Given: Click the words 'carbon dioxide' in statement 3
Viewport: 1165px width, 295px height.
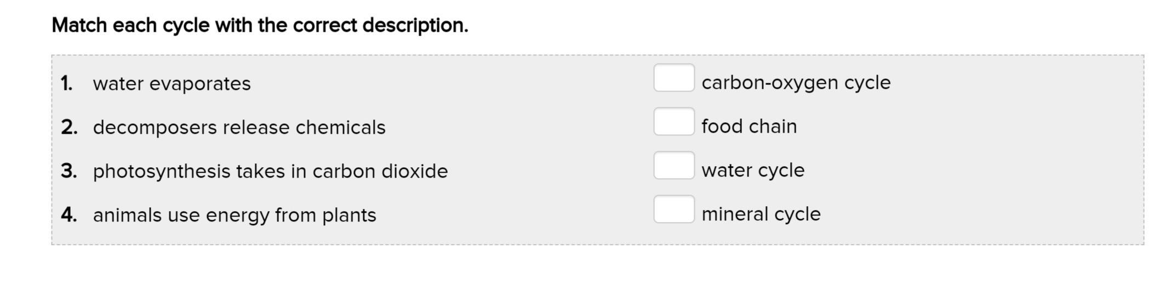Looking at the screenshot, I should [x=380, y=172].
